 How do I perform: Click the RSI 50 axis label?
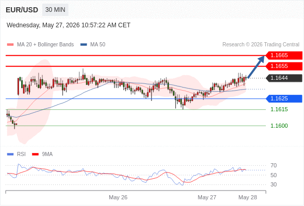tap(274, 175)
